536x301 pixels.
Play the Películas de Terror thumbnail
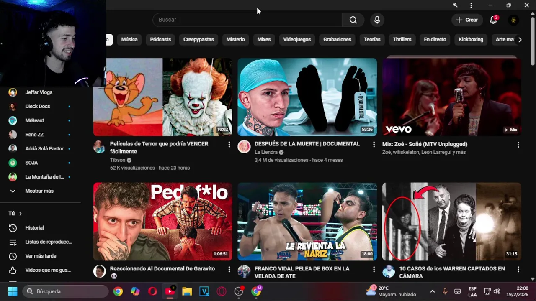click(162, 97)
